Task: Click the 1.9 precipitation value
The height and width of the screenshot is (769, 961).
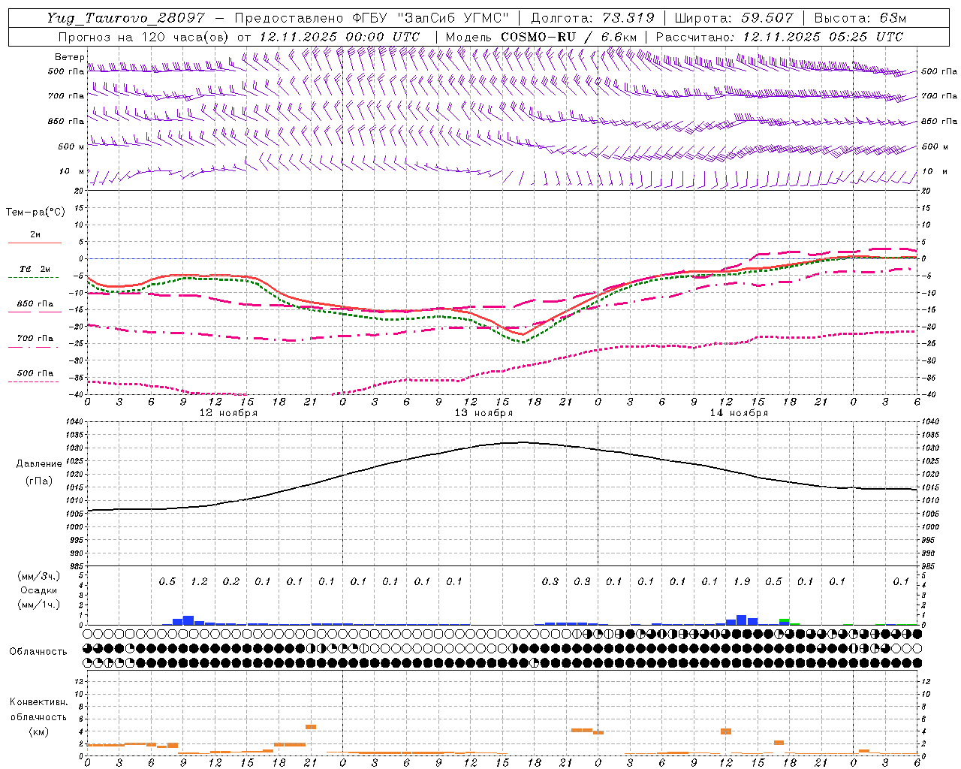Action: 742,581
